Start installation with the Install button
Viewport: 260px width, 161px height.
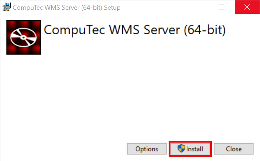click(191, 149)
